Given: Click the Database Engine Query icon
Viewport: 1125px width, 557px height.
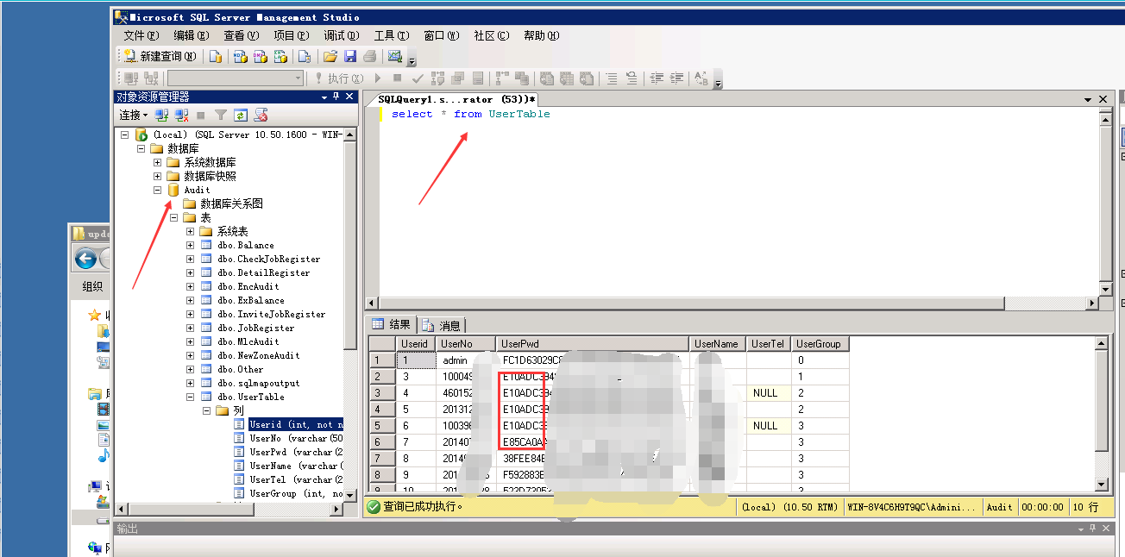Looking at the screenshot, I should (216, 56).
